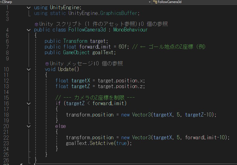Collapse the Update method block
The image size is (237, 165).
(x=29, y=69)
